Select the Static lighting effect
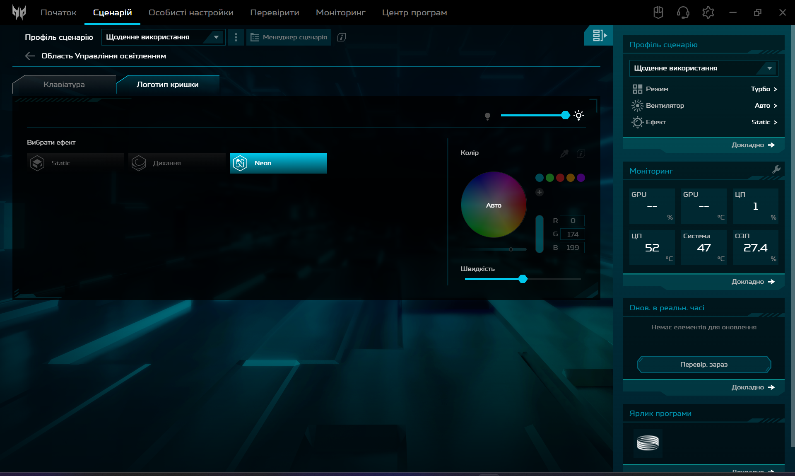Viewport: 795px width, 476px height. [75, 163]
